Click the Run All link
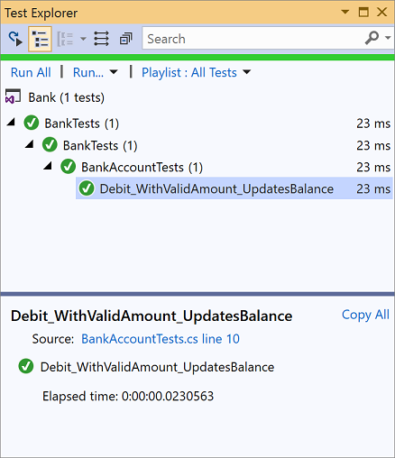Viewport: 395px width, 458px height. (x=31, y=72)
